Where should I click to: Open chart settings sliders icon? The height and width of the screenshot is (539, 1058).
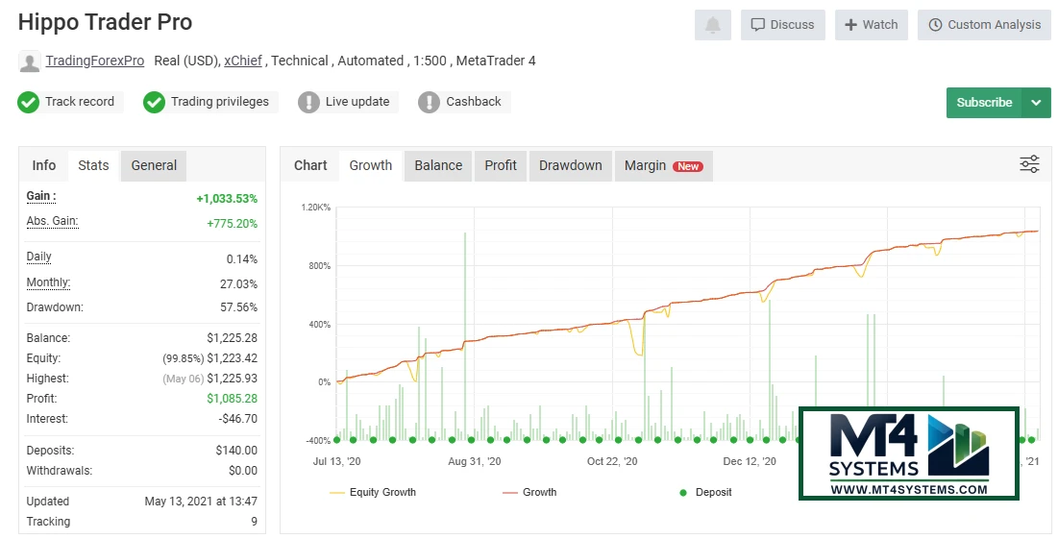[x=1029, y=164]
